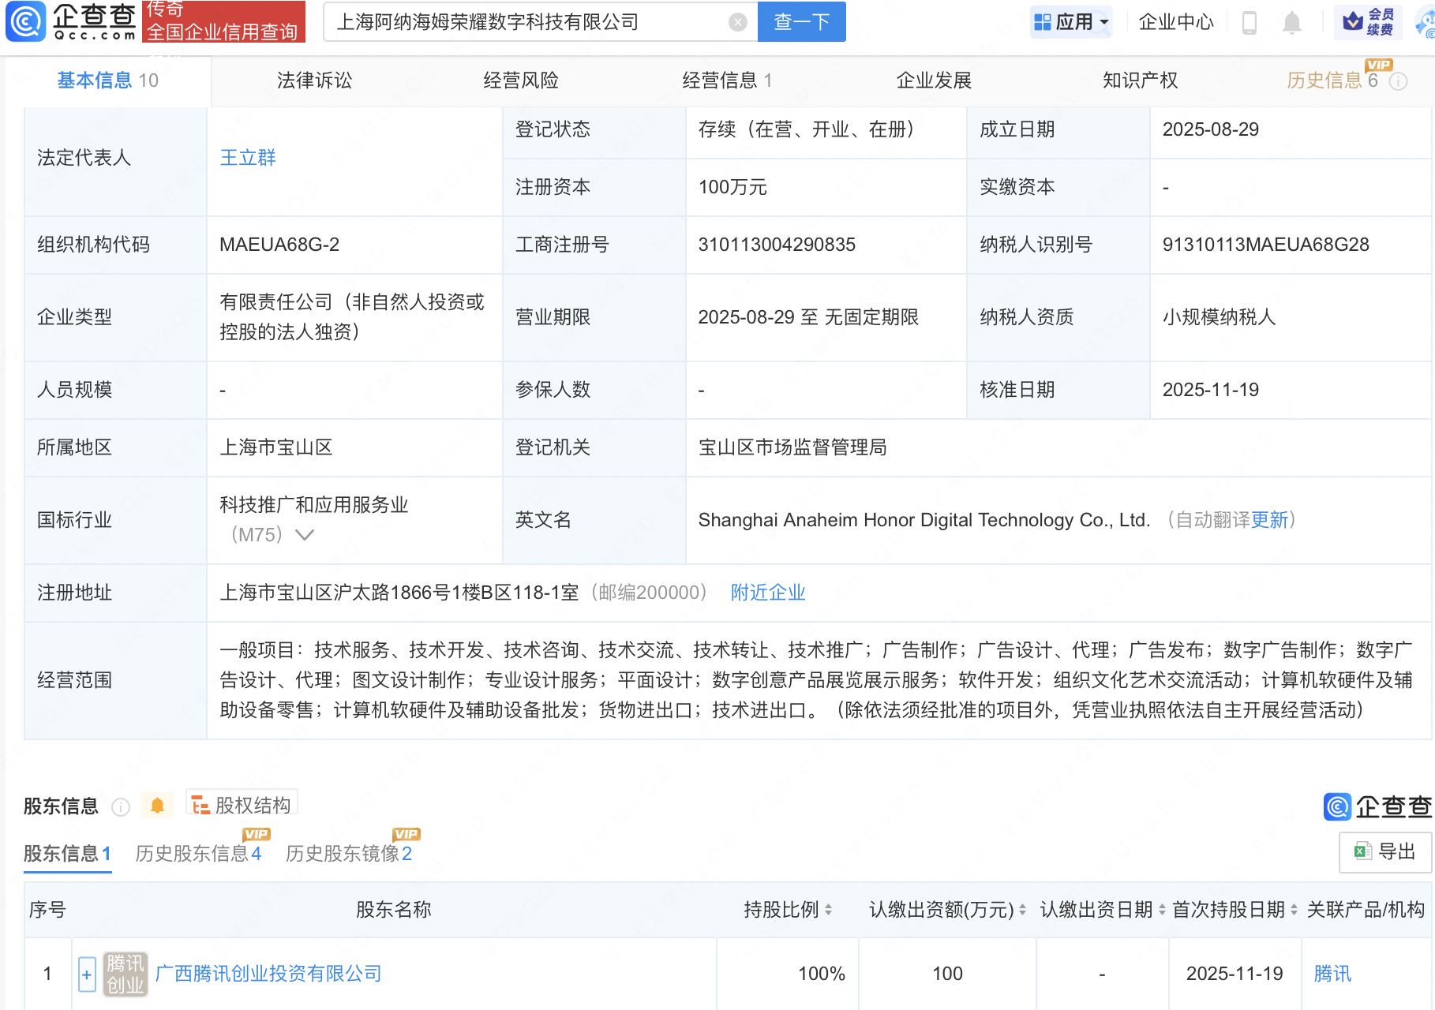The image size is (1435, 1010).
Task: Expand the 国标行业 M75 chevron
Action: click(x=305, y=535)
